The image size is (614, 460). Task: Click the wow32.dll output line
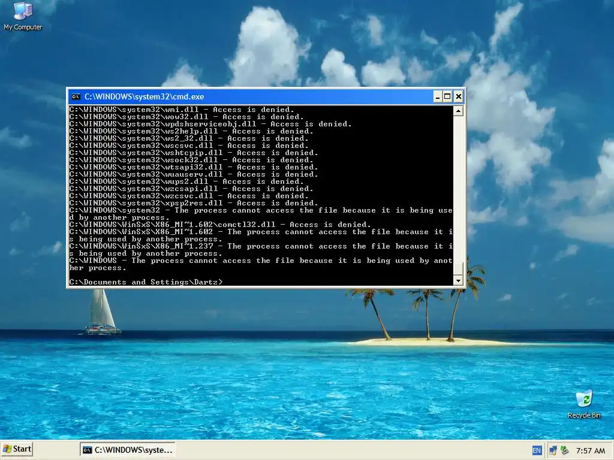pos(186,117)
